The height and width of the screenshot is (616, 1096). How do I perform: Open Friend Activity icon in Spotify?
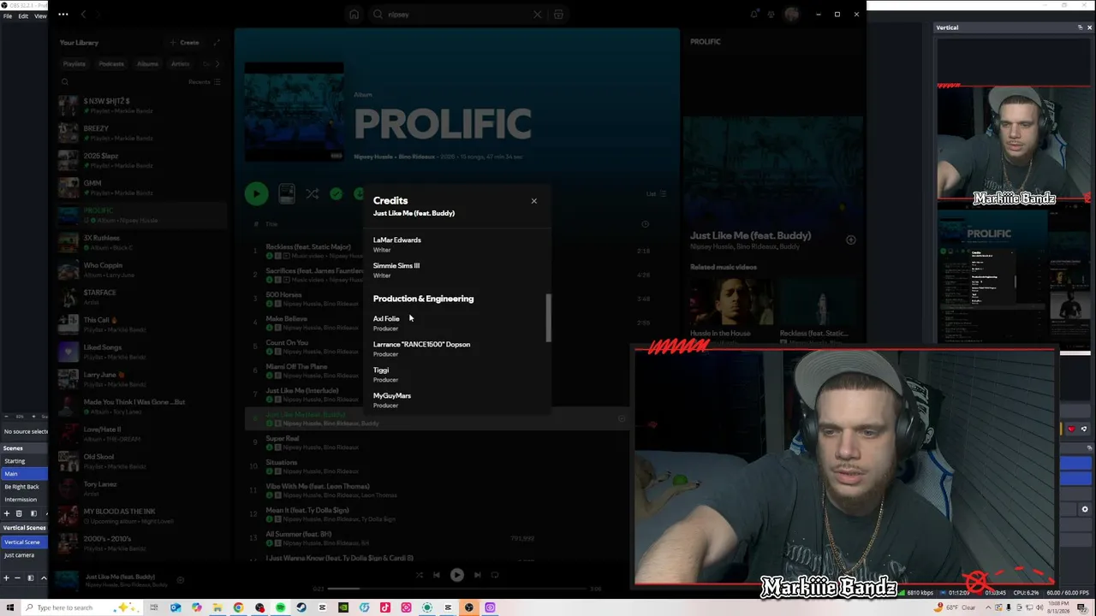tap(771, 15)
